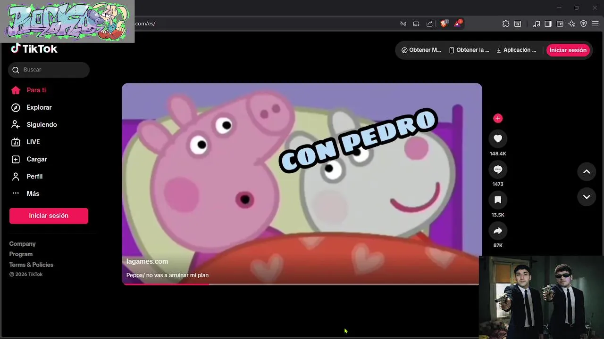
Task: Toggle the browser sidebar panel icon
Action: coord(548,24)
